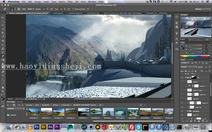Hide Layer 17 using its eye icon
The image size is (212, 132).
point(182,103)
